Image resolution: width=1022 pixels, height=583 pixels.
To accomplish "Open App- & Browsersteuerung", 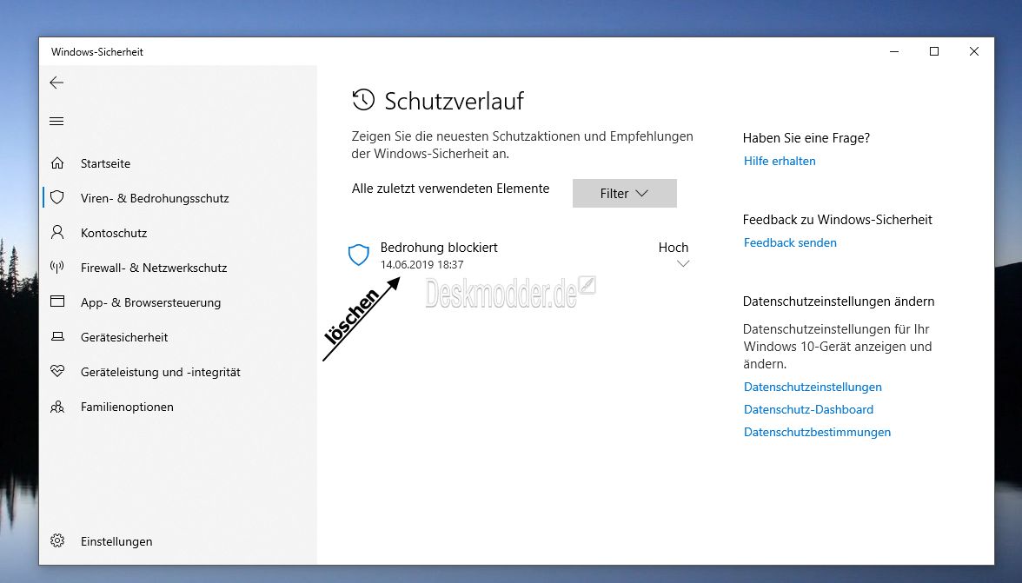I will coord(150,303).
